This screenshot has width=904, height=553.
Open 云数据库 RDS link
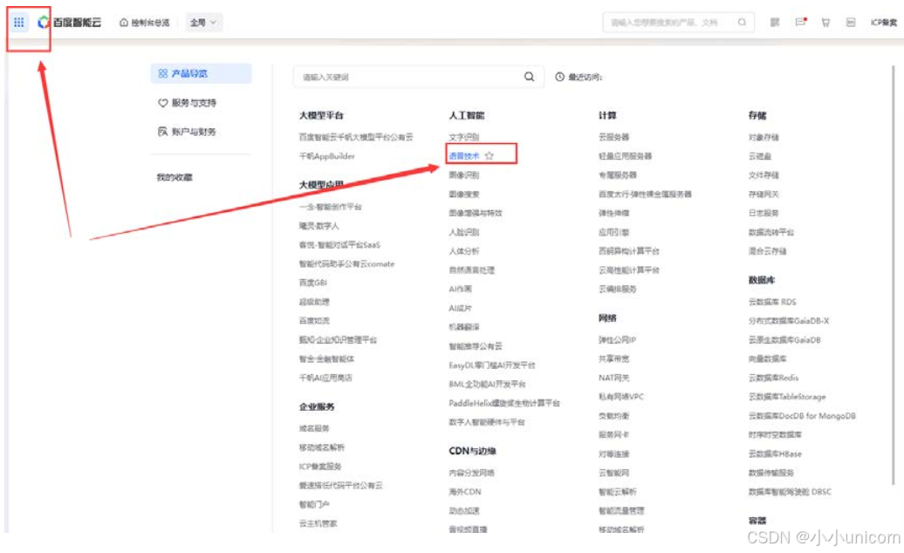[x=772, y=302]
